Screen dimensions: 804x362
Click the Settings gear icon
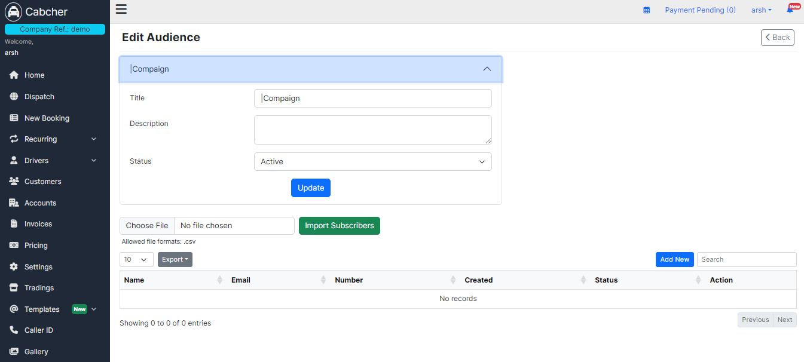14,267
